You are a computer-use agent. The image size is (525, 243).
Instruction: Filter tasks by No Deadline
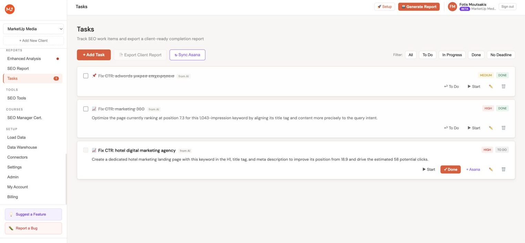click(501, 55)
